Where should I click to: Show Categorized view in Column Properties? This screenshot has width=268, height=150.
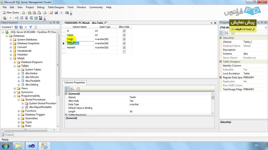67,89
